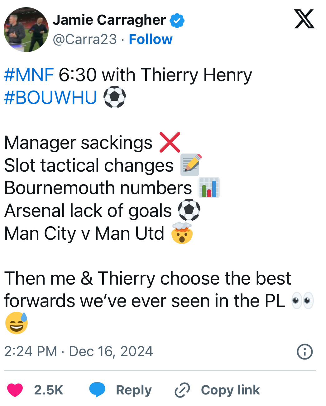
Task: Click the blue reply bubble icon
Action: click(x=97, y=390)
